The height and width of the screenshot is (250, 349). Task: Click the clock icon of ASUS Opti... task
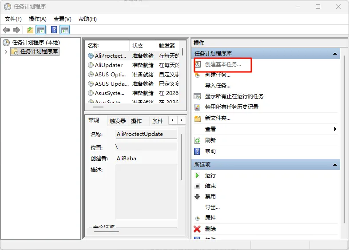(x=91, y=74)
